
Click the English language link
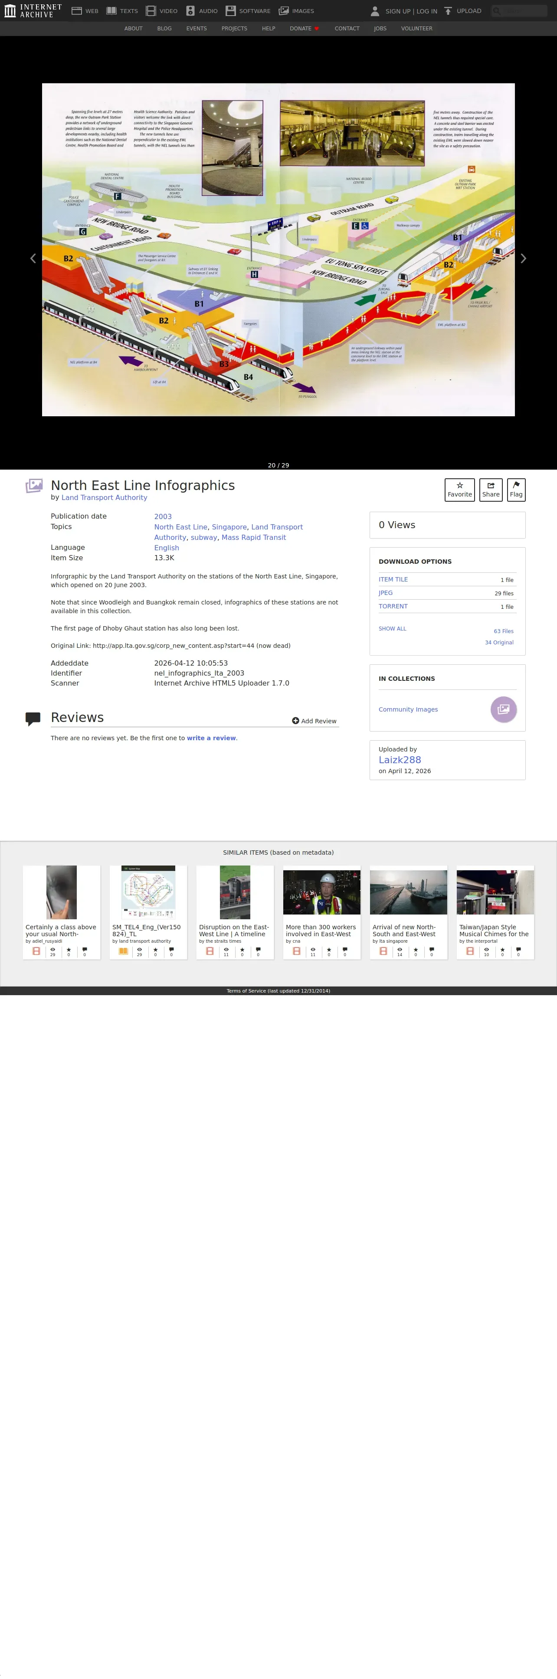pos(166,548)
